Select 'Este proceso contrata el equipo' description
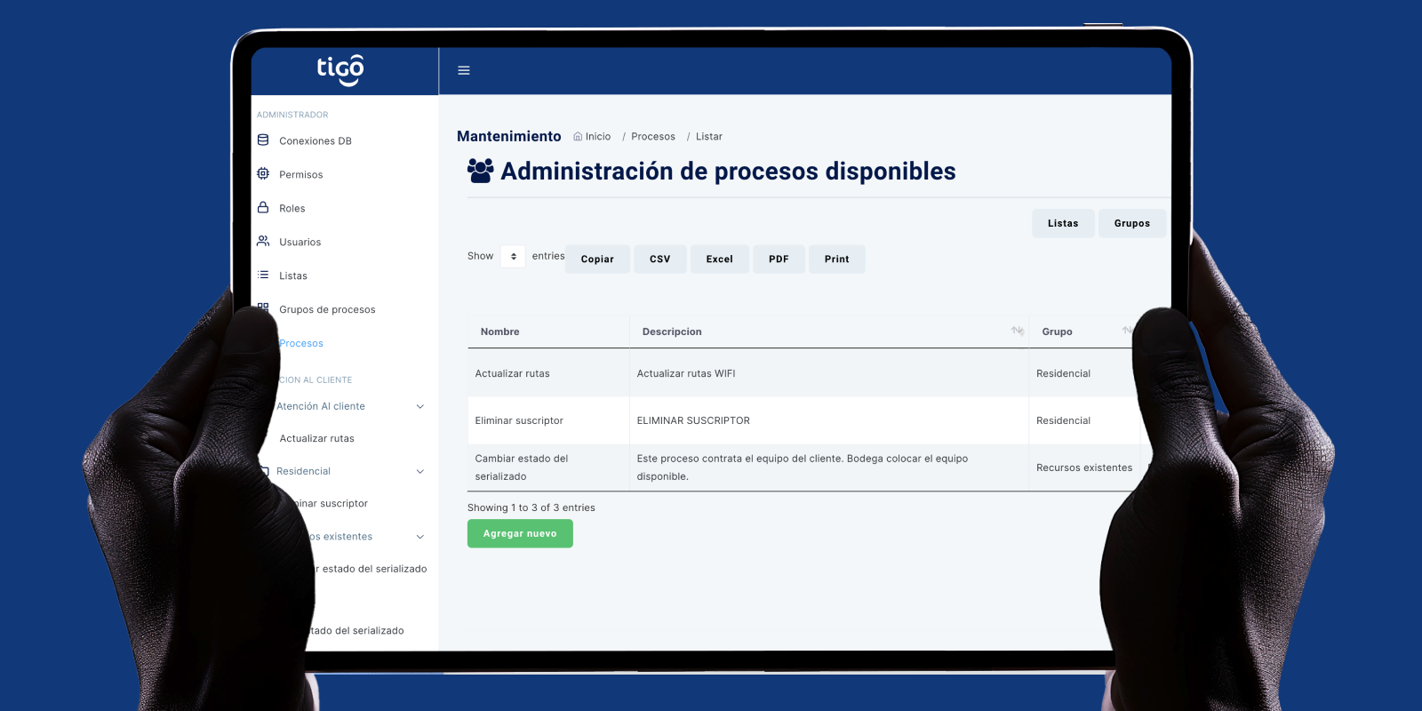 (x=829, y=467)
